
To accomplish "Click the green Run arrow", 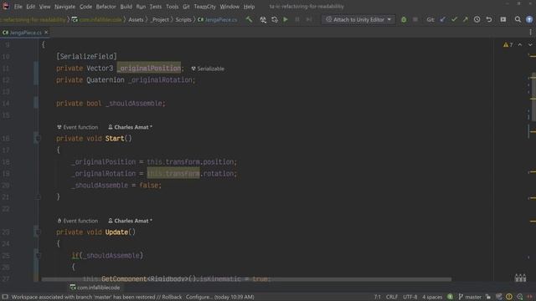I will tap(286, 19).
